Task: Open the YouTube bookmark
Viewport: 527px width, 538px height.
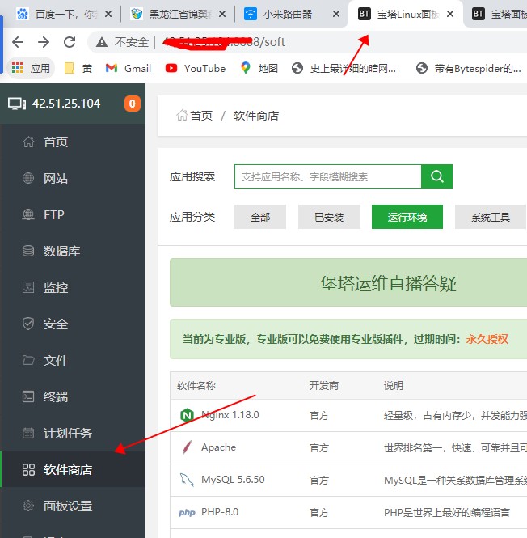Action: [x=195, y=68]
